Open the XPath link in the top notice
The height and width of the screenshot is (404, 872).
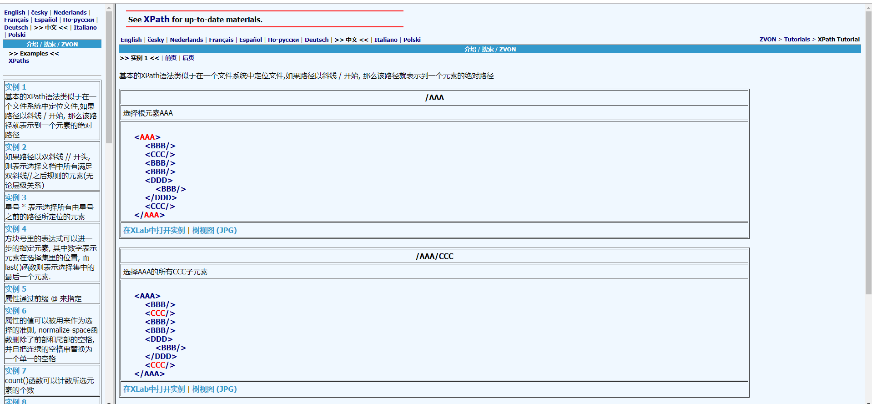coord(156,20)
